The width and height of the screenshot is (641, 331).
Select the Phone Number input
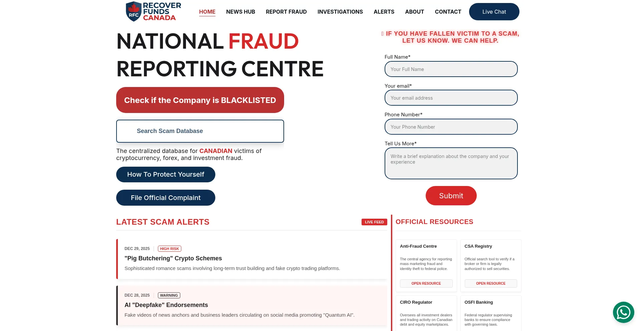451,127
